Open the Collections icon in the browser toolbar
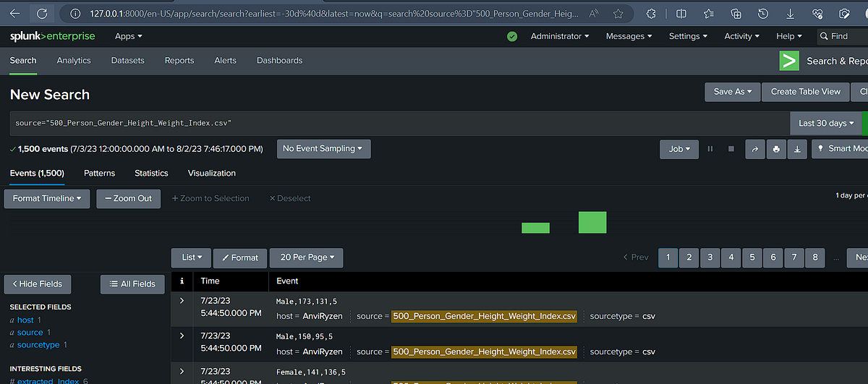868x384 pixels. coord(736,13)
